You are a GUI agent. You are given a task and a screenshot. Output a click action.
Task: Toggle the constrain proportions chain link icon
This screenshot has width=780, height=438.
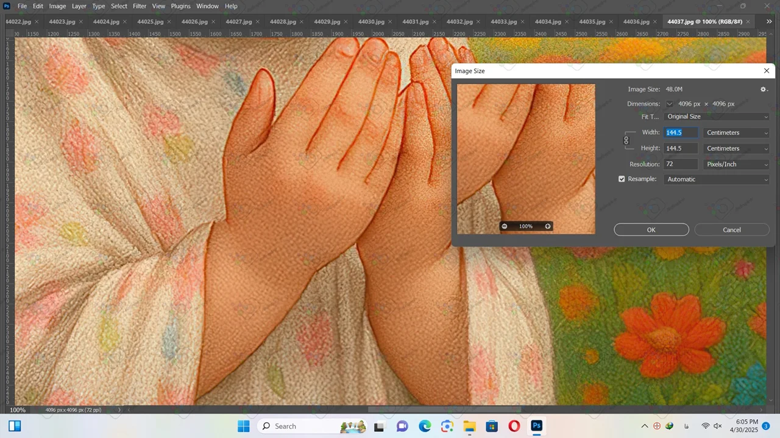click(x=626, y=141)
